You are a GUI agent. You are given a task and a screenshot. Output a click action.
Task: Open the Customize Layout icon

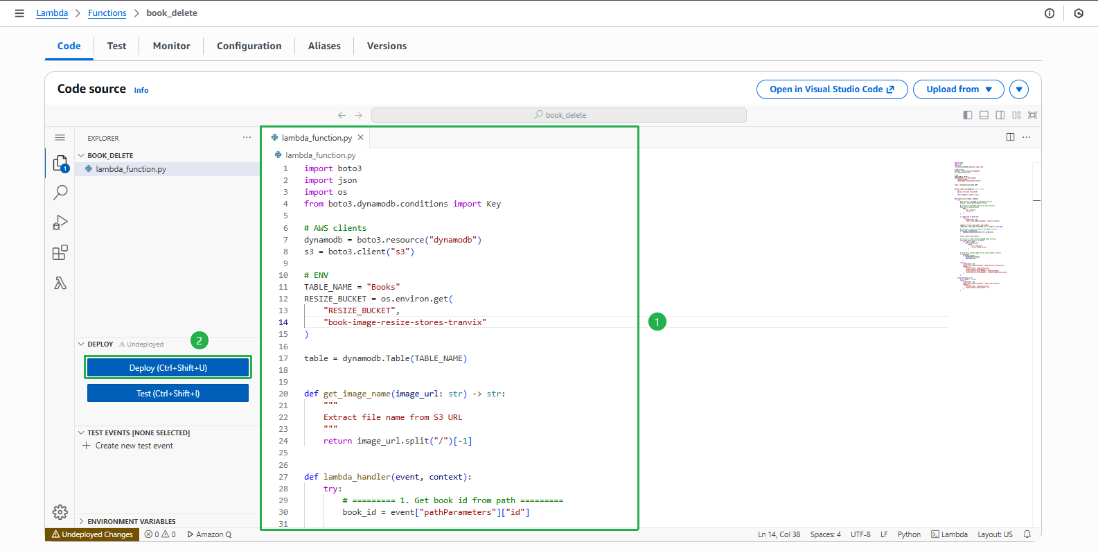1016,115
